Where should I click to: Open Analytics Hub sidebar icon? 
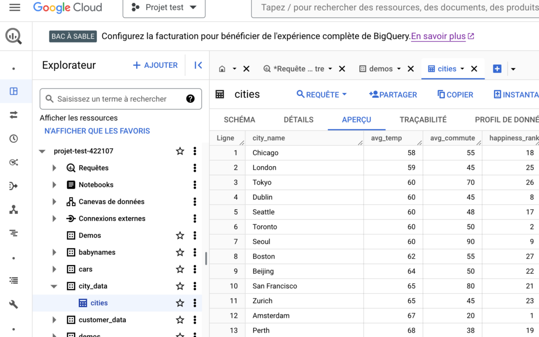point(14,162)
